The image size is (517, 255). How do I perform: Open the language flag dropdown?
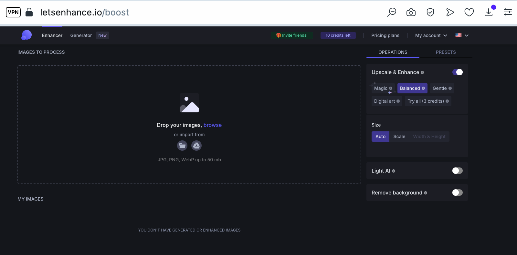click(x=462, y=35)
